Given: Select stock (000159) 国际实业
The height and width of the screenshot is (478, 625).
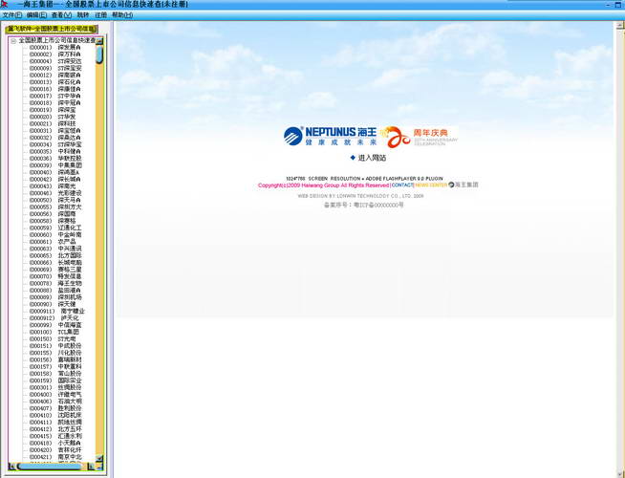Looking at the screenshot, I should click(55, 380).
